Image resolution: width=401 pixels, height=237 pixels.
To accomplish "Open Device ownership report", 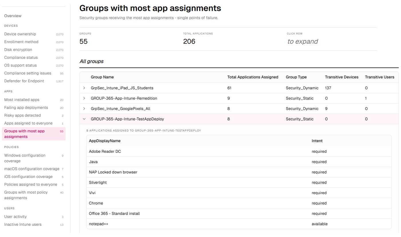I will [34, 34].
